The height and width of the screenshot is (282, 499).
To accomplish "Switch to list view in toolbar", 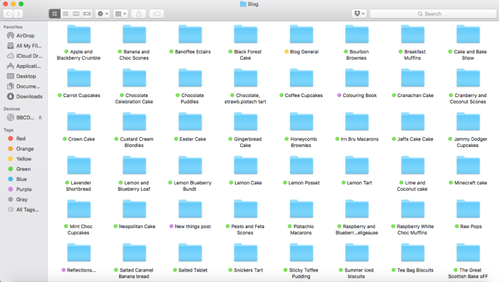I will [x=65, y=13].
